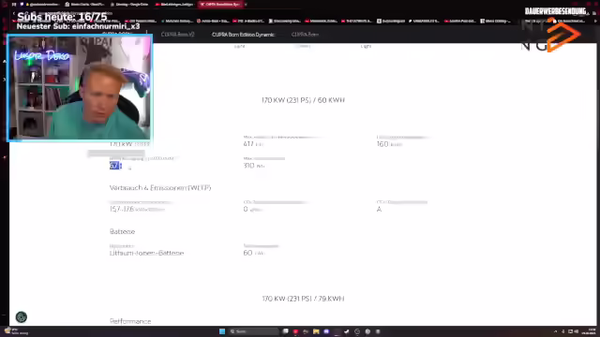Close the active CUPRA browser tab
The width and height of the screenshot is (600, 337).
click(x=246, y=4)
